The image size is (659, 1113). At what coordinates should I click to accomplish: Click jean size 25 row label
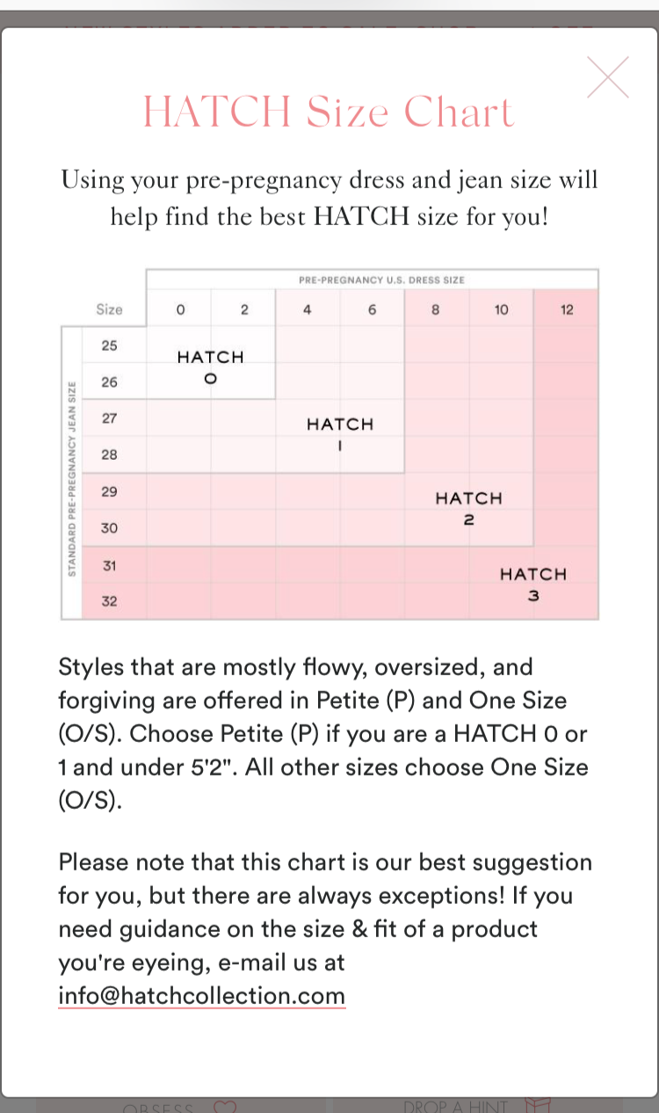click(109, 346)
